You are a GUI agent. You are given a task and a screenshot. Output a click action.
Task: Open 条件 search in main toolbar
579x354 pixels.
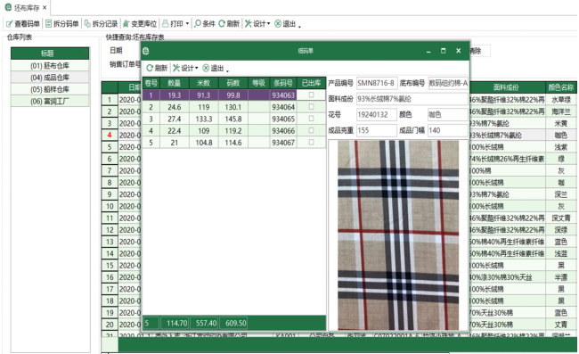click(x=205, y=24)
